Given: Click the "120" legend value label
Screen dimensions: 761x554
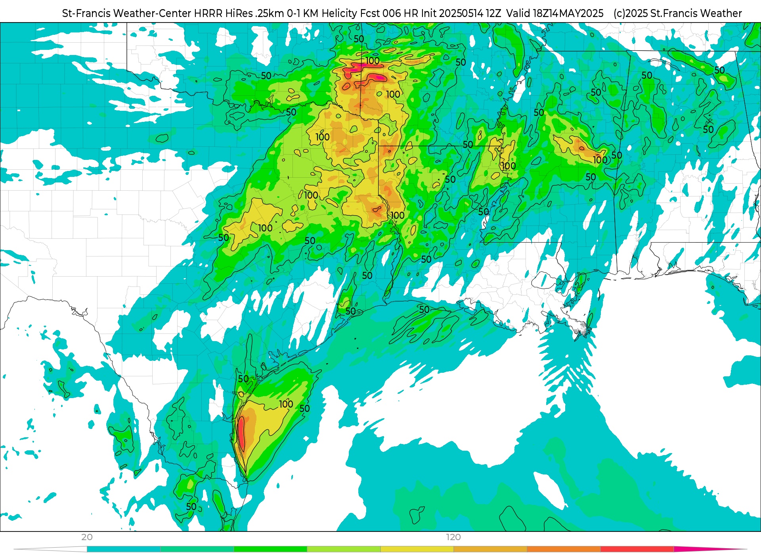Looking at the screenshot, I should pos(453,537).
